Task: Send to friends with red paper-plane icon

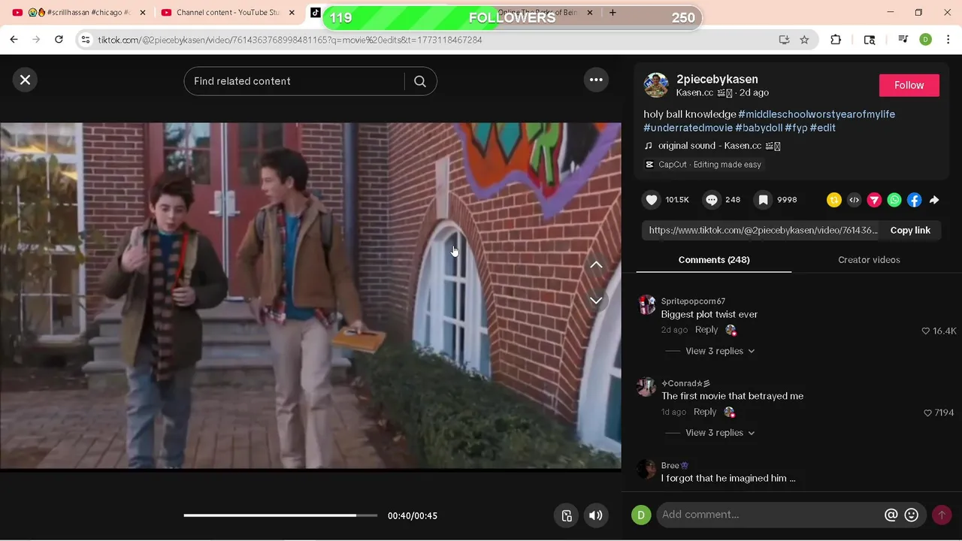Action: pyautogui.click(x=874, y=200)
